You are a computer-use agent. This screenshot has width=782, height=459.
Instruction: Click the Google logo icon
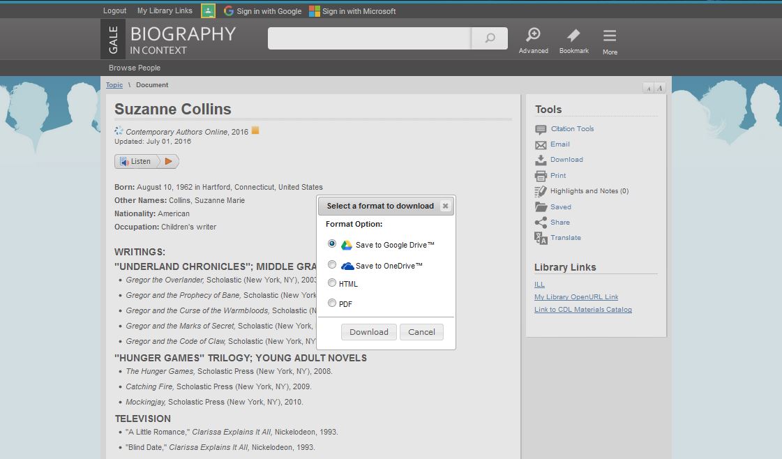pos(228,11)
